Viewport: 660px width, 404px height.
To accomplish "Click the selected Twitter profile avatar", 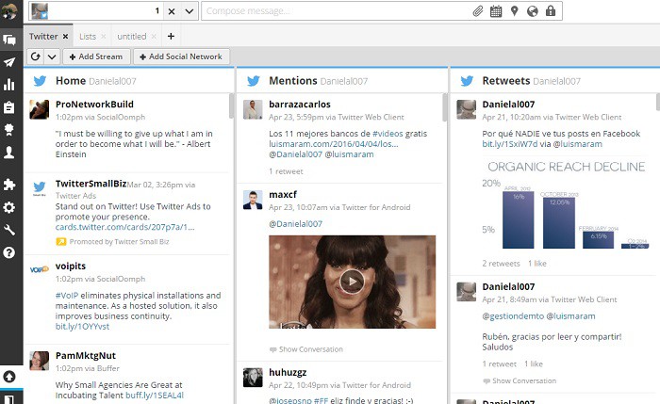I will (x=40, y=11).
